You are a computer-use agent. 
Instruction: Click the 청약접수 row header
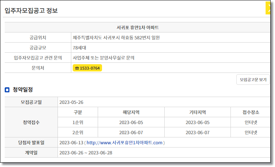click(x=31, y=122)
